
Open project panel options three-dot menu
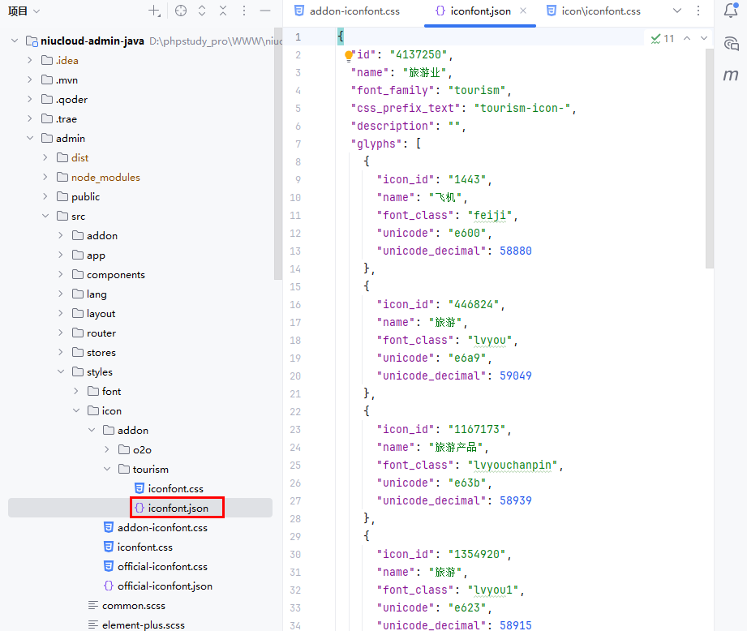tap(244, 11)
